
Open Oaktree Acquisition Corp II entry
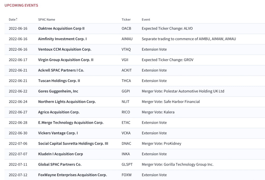[x=61, y=28]
